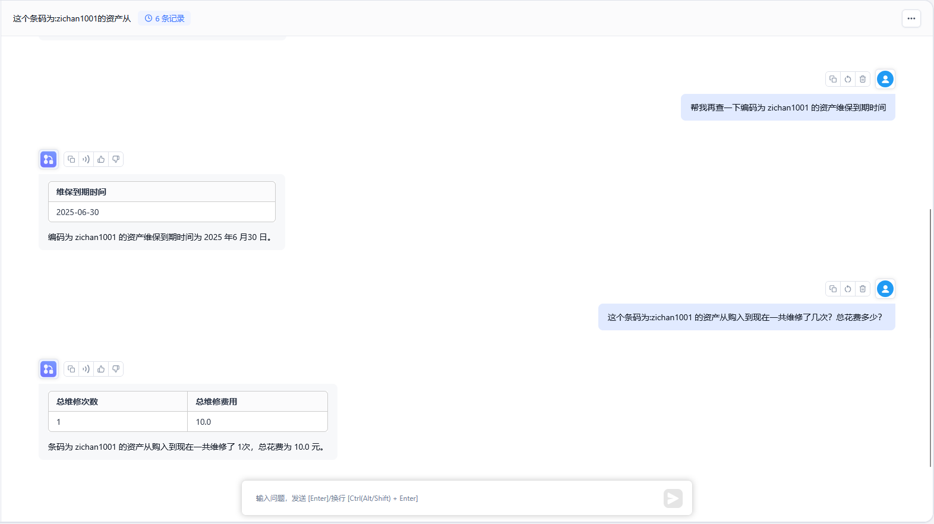
Task: Click the AI assistant avatar above 总维修次数 table
Action: (49, 369)
